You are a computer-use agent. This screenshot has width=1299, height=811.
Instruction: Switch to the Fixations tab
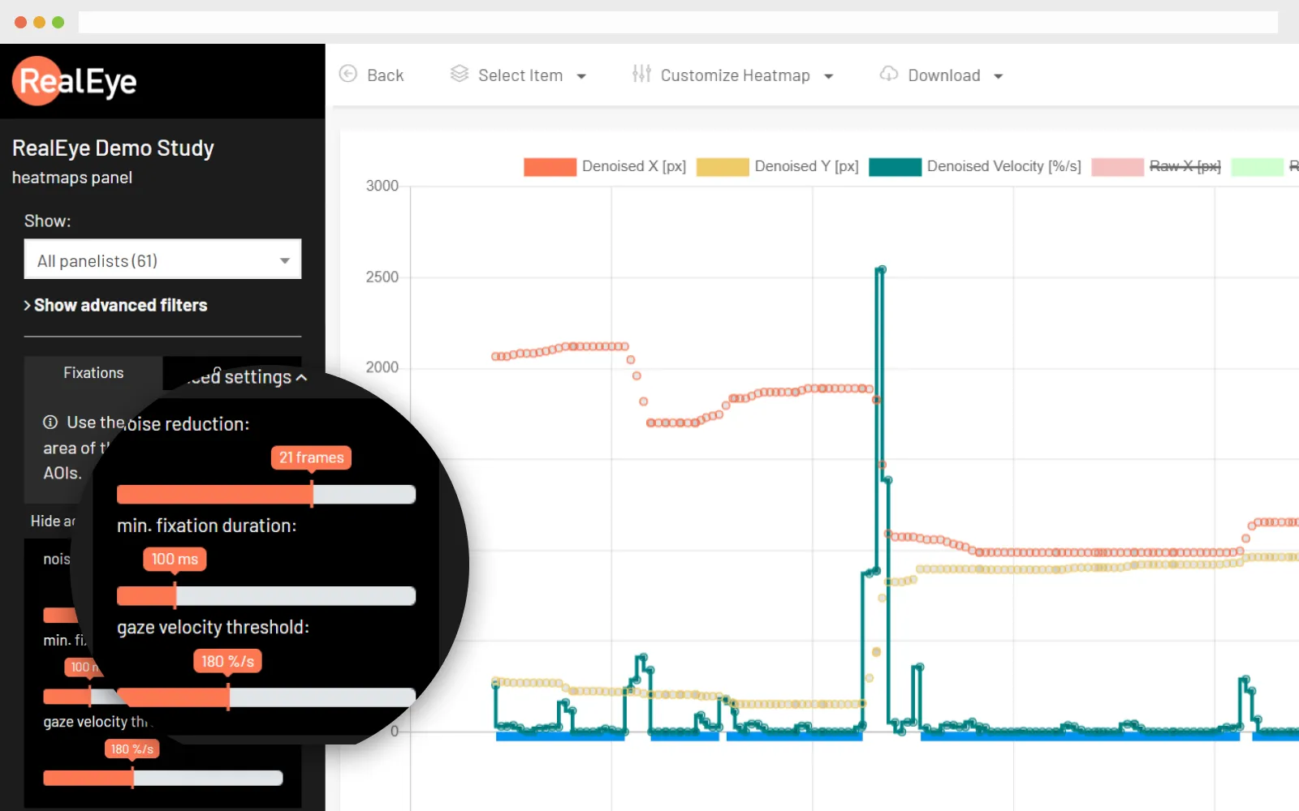click(93, 372)
